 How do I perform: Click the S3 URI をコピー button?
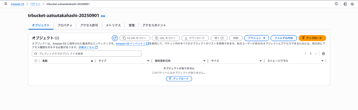pos(135,38)
